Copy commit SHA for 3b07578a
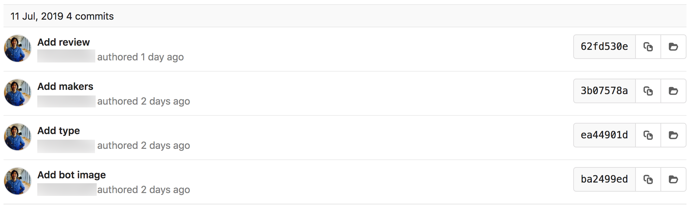This screenshot has height=205, width=690. pyautogui.click(x=648, y=91)
